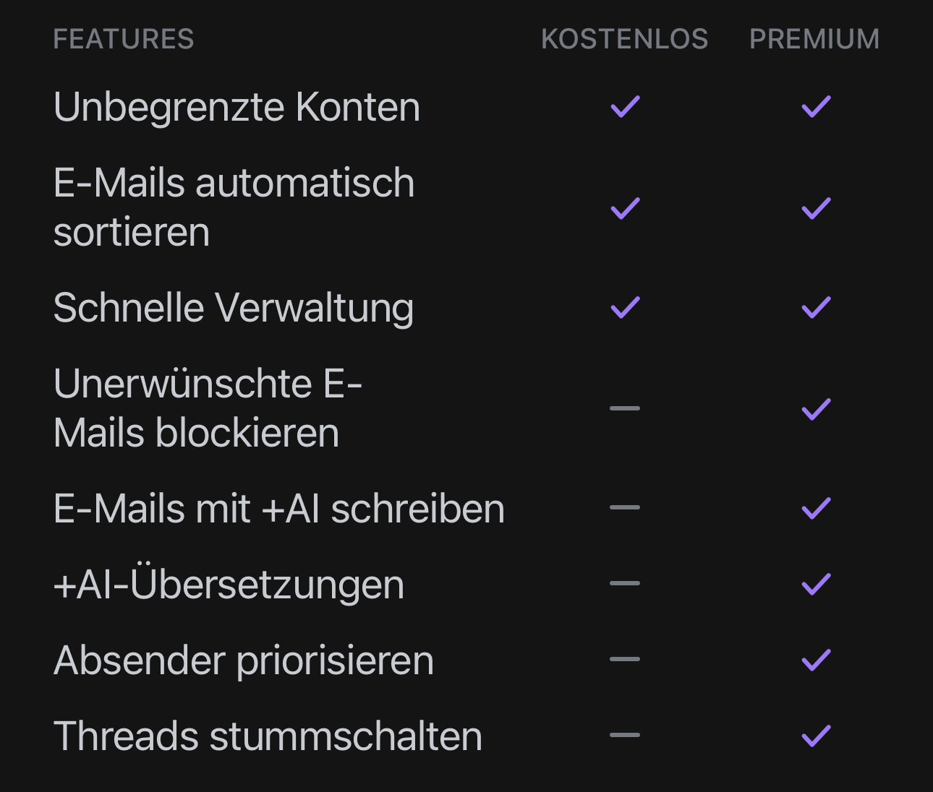This screenshot has height=792, width=933.
Task: Click the Threads stummschalten label
Action: click(268, 736)
